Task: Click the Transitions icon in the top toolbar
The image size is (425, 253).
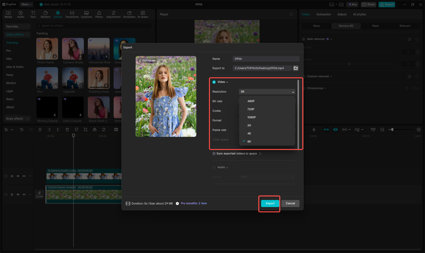Action: tap(72, 14)
